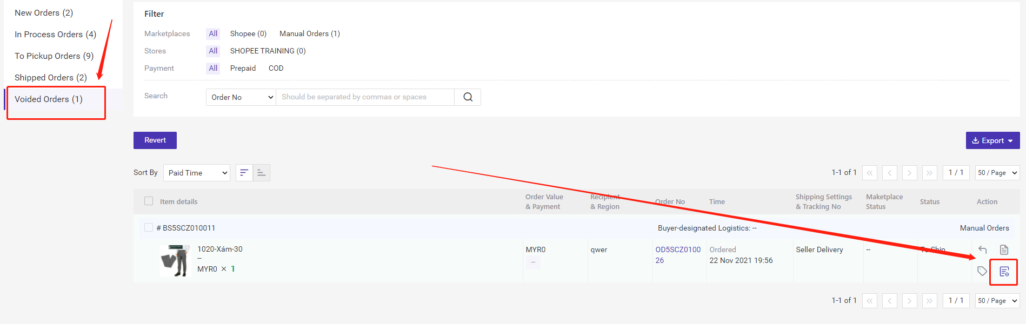
Task: Filter stores by SHOPEE TRAINING (0)
Action: pos(268,51)
